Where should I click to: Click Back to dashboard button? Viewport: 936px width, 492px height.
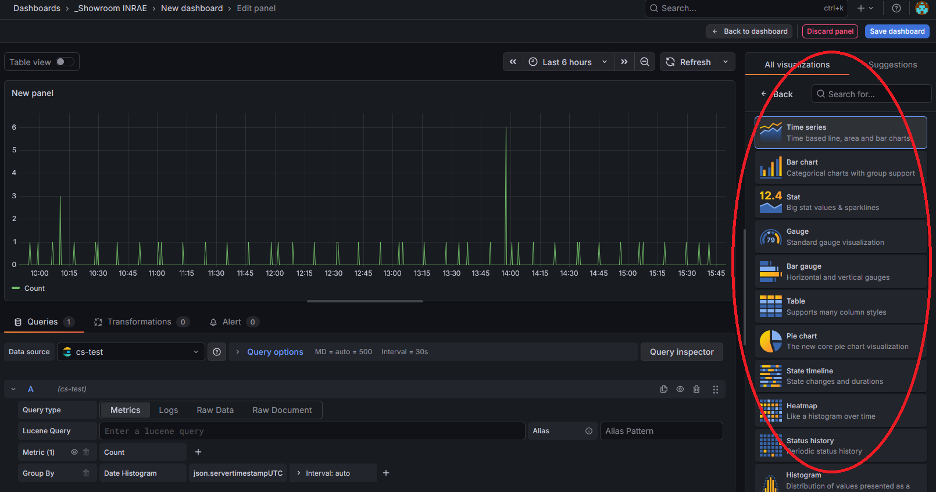point(749,31)
